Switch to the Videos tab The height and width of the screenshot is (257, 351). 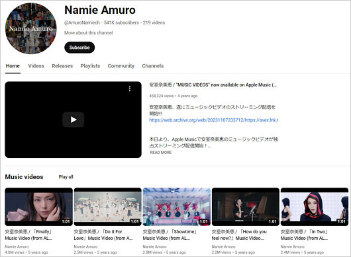tap(36, 66)
